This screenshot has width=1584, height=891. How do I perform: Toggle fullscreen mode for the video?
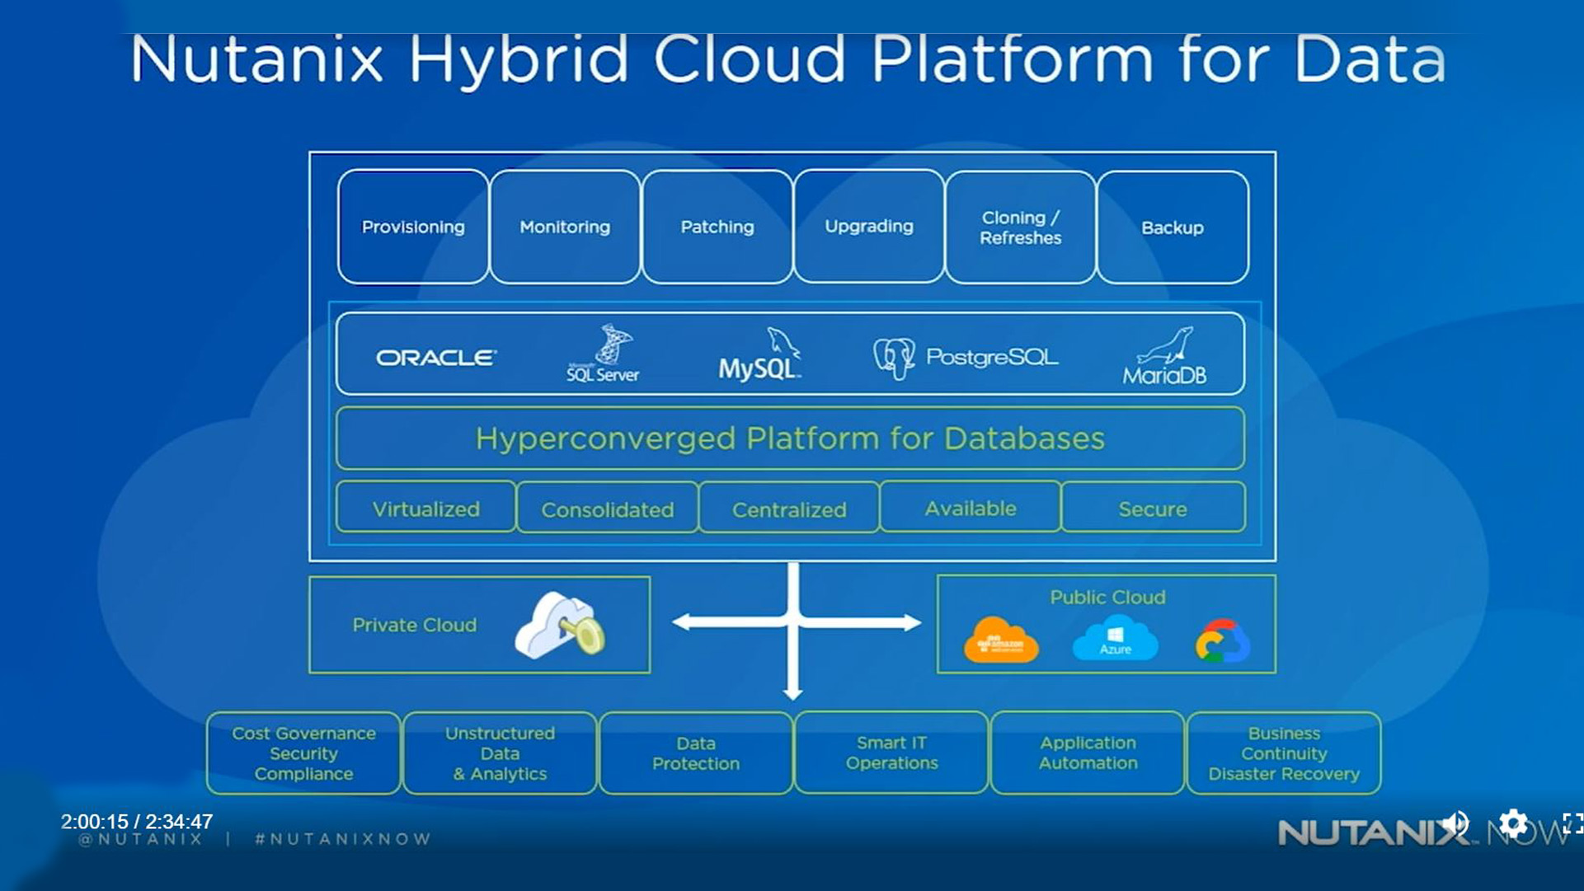(1571, 822)
